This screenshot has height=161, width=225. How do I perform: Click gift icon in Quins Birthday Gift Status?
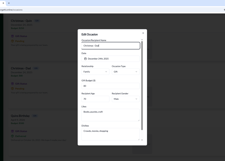13,131
